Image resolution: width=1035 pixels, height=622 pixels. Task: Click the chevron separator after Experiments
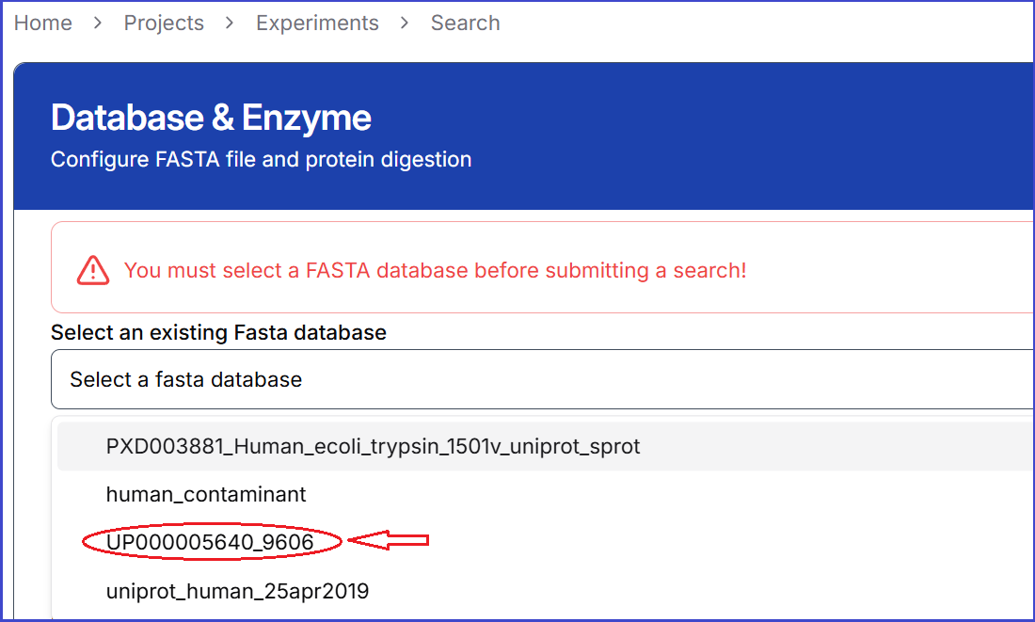pos(405,23)
